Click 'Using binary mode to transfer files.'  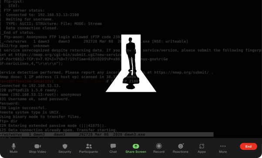point(40,117)
